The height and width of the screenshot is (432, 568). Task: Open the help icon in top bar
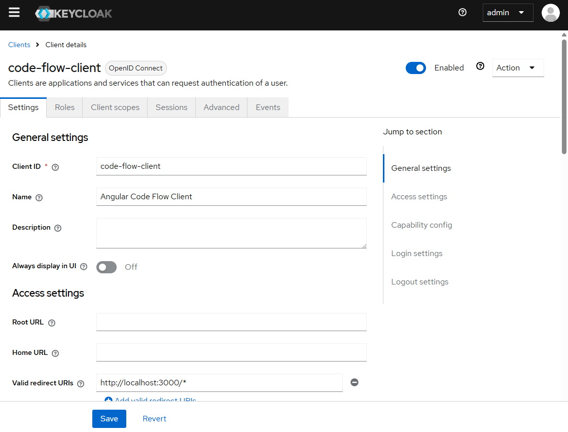click(462, 12)
